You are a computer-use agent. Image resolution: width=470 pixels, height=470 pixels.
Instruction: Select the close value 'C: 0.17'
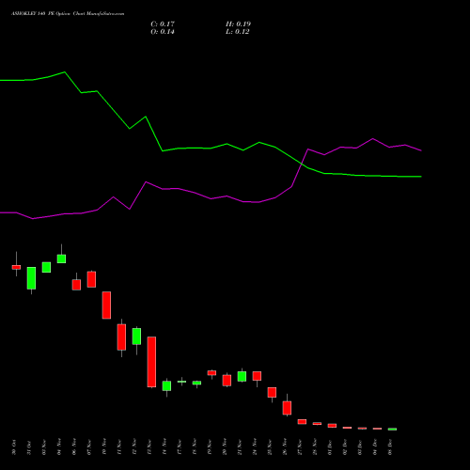163,24
